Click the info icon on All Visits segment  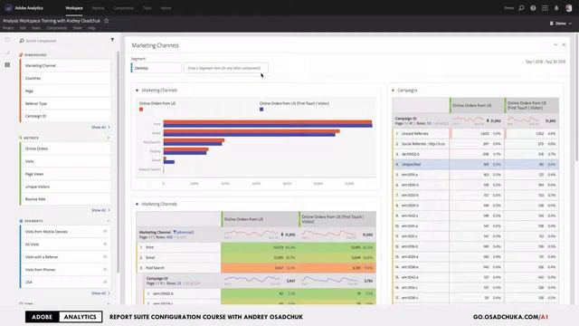(x=105, y=244)
